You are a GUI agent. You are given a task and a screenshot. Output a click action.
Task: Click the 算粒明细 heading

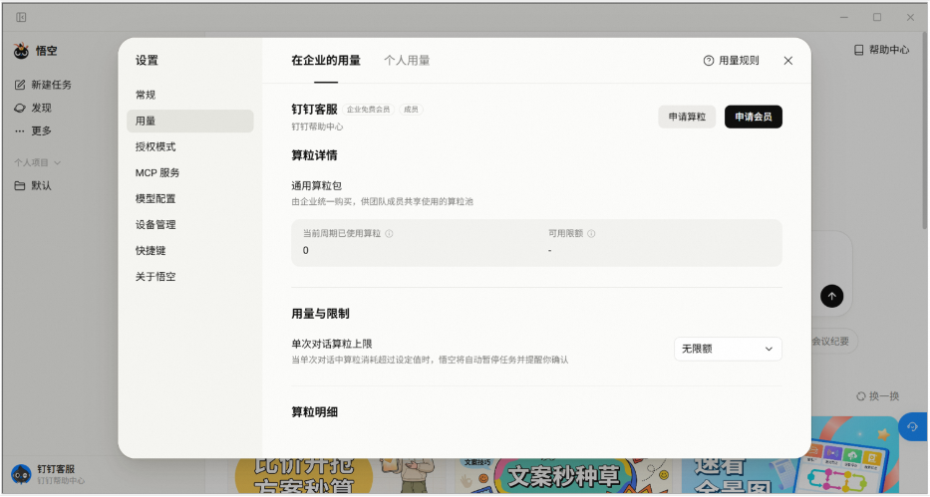pyautogui.click(x=314, y=412)
